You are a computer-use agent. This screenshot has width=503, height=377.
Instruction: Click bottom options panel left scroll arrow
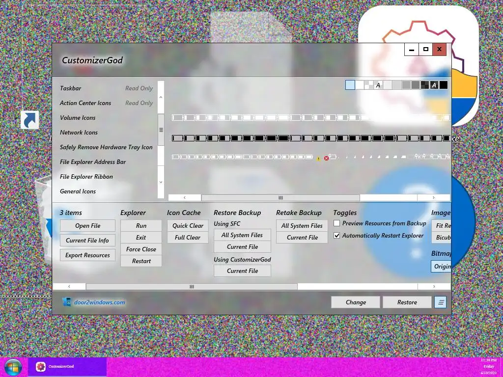69,286
